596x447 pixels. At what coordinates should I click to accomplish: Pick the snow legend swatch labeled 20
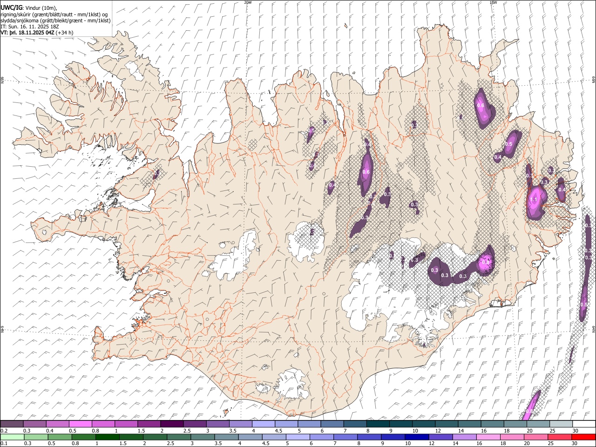pyautogui.click(x=539, y=424)
